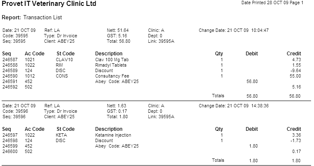Select the Nett: 1.63 value
This screenshot has width=314, height=166.
(117, 106)
